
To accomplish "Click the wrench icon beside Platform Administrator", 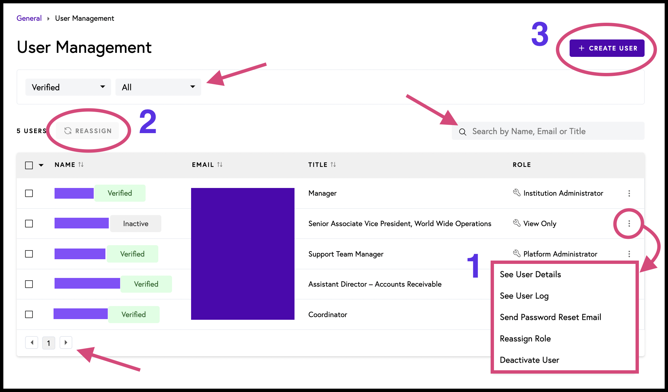I will 517,254.
